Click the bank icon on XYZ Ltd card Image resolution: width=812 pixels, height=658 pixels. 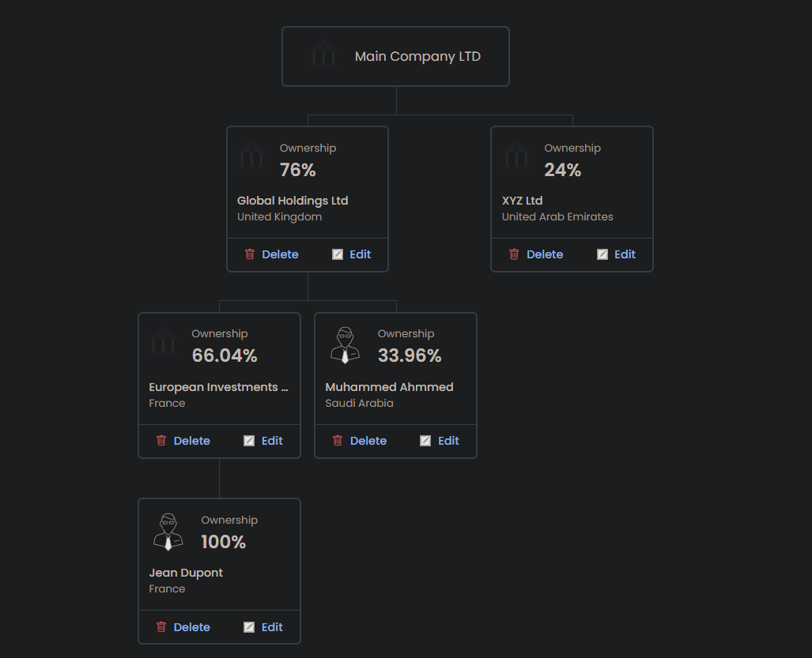[x=516, y=156]
